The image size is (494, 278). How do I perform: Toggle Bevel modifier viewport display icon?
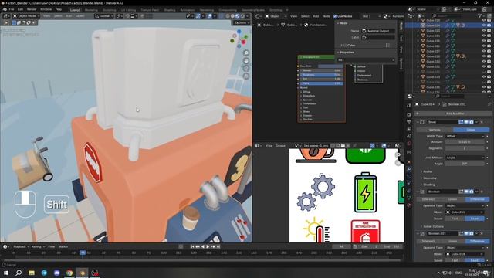coord(466,122)
